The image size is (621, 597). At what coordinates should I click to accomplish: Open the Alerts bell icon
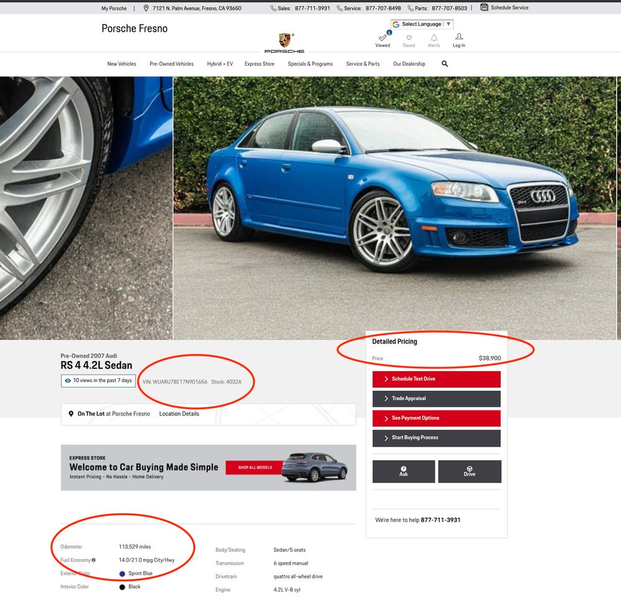click(x=434, y=39)
